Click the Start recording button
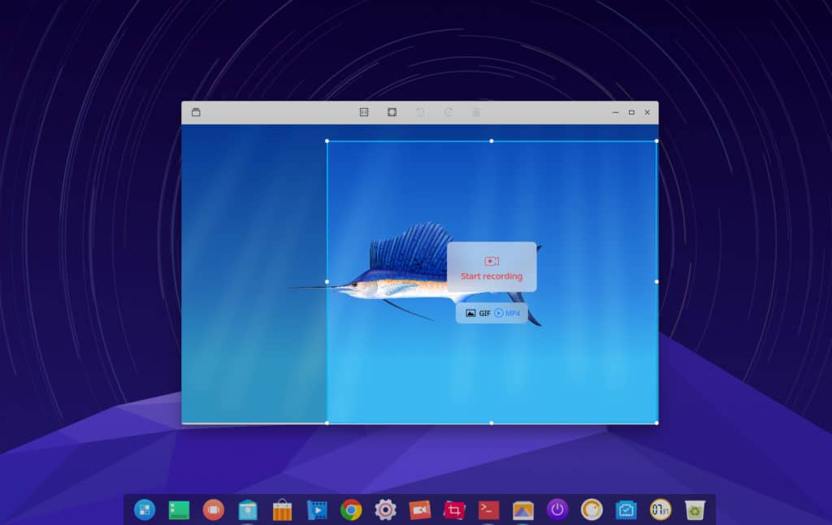832x525 pixels. pyautogui.click(x=492, y=267)
